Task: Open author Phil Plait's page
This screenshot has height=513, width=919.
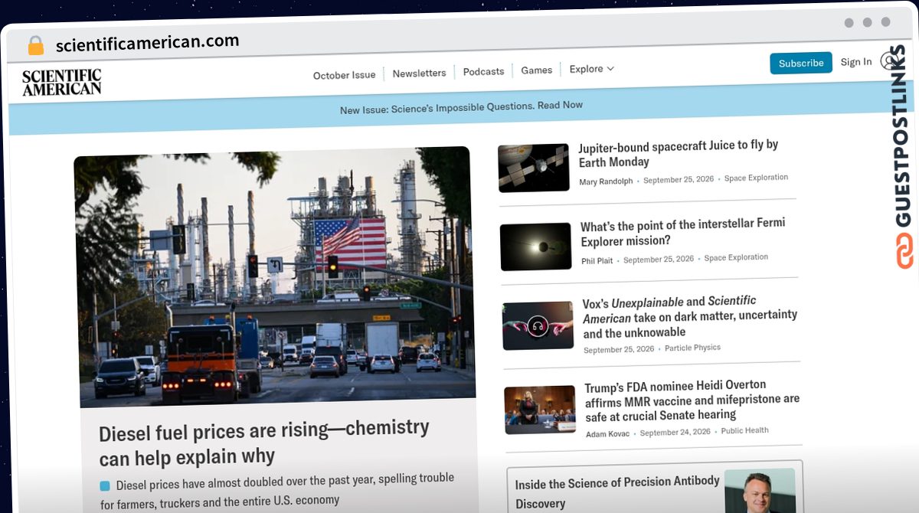Action: point(597,261)
